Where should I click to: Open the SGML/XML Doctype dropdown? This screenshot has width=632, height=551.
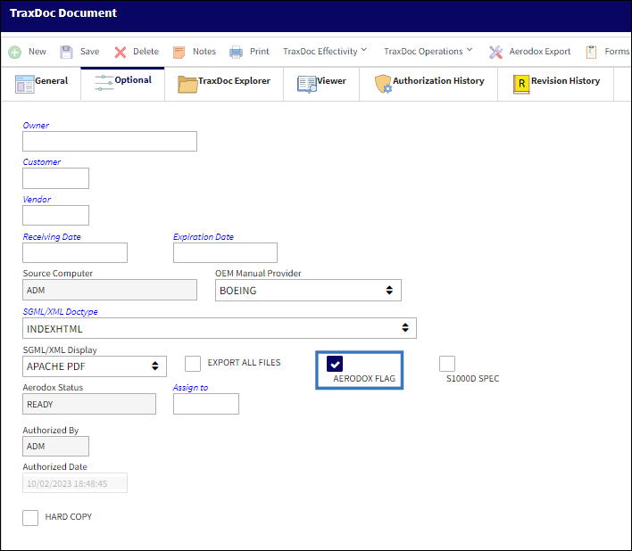coord(220,328)
